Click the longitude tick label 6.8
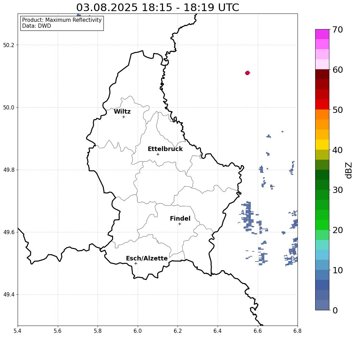Image resolution: width=356 pixels, height=337 pixels. 298,331
